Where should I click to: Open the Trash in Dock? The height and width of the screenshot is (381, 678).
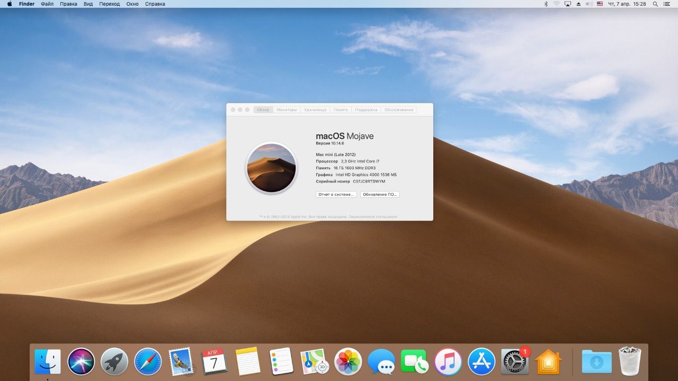click(x=629, y=362)
